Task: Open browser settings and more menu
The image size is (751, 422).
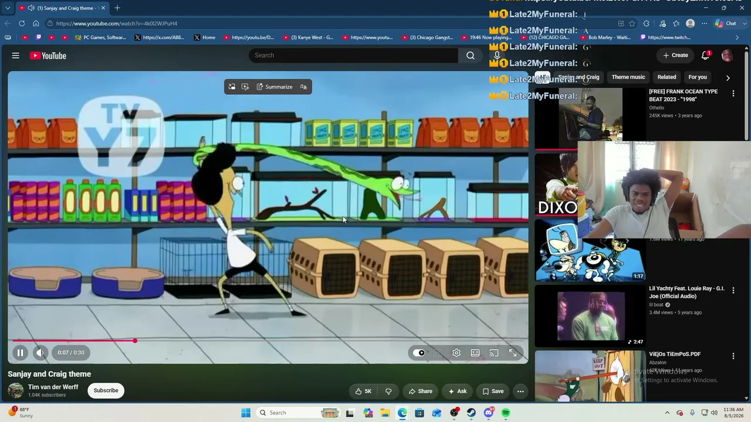Action: click(704, 23)
